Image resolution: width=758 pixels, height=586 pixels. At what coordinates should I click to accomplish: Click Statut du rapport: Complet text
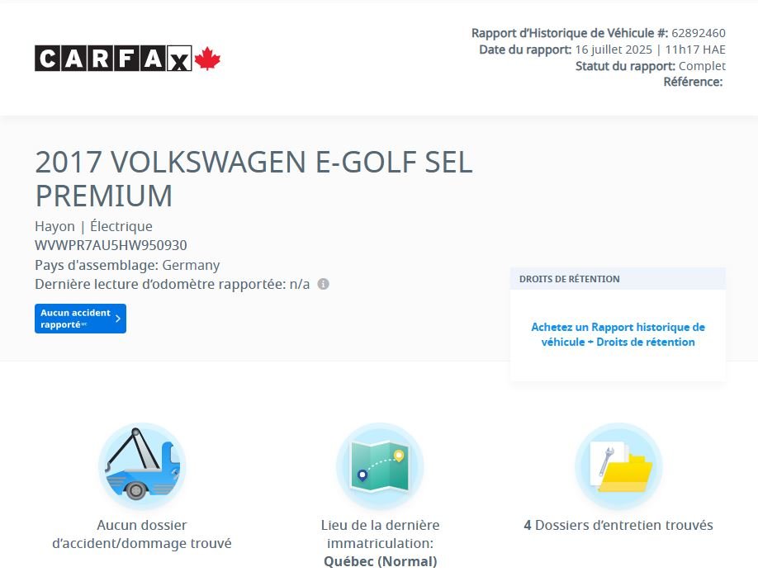650,66
